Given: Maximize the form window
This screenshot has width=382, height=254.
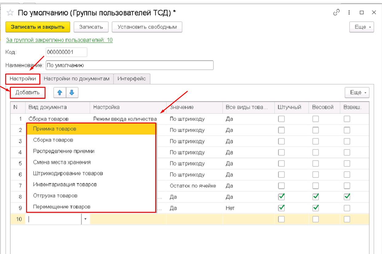Looking at the screenshot, I should click(x=362, y=12).
